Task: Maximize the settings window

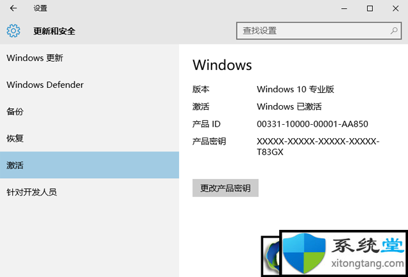Action: 370,8
